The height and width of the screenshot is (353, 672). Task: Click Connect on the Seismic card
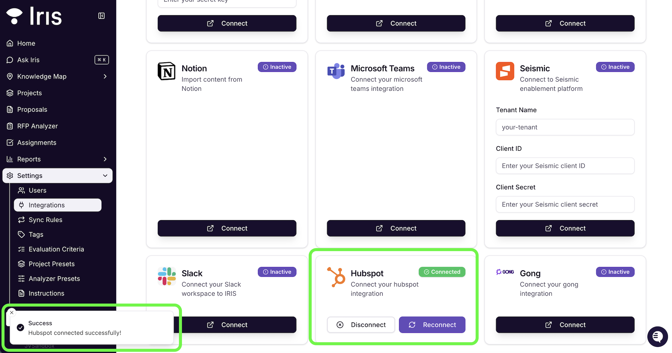[565, 228]
